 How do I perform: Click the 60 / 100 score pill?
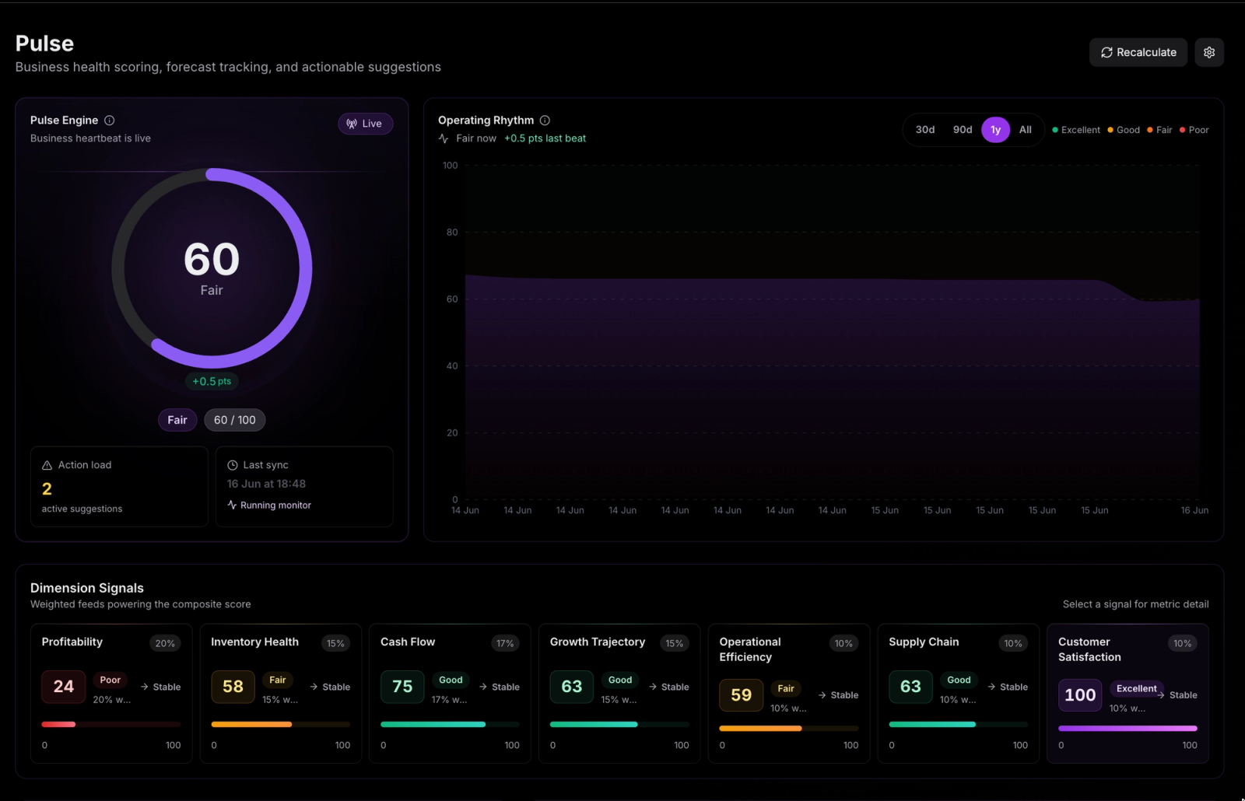[234, 420]
